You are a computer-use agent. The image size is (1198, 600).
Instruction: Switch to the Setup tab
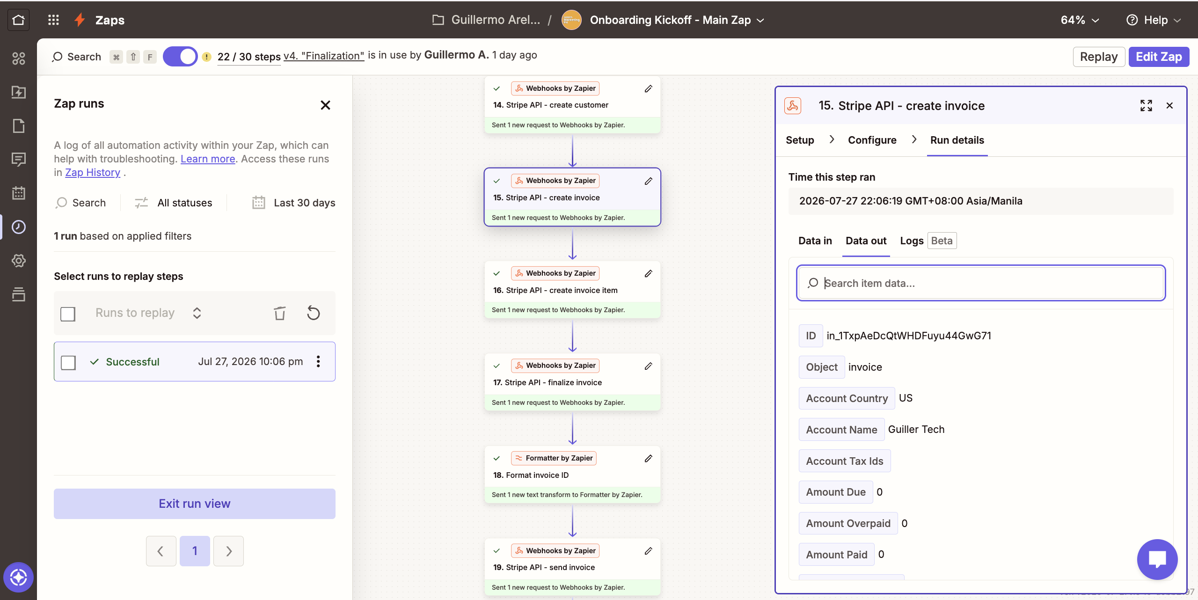click(800, 140)
